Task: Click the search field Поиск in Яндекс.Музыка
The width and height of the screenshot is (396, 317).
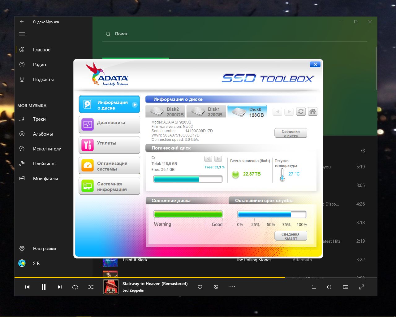Action: click(235, 34)
